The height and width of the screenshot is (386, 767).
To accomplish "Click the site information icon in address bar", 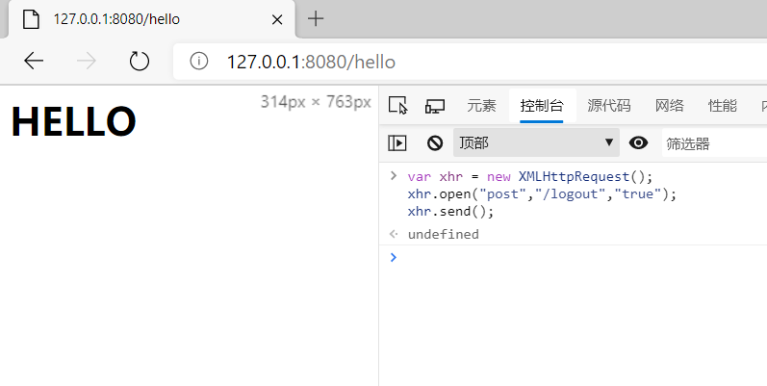I will coord(199,62).
